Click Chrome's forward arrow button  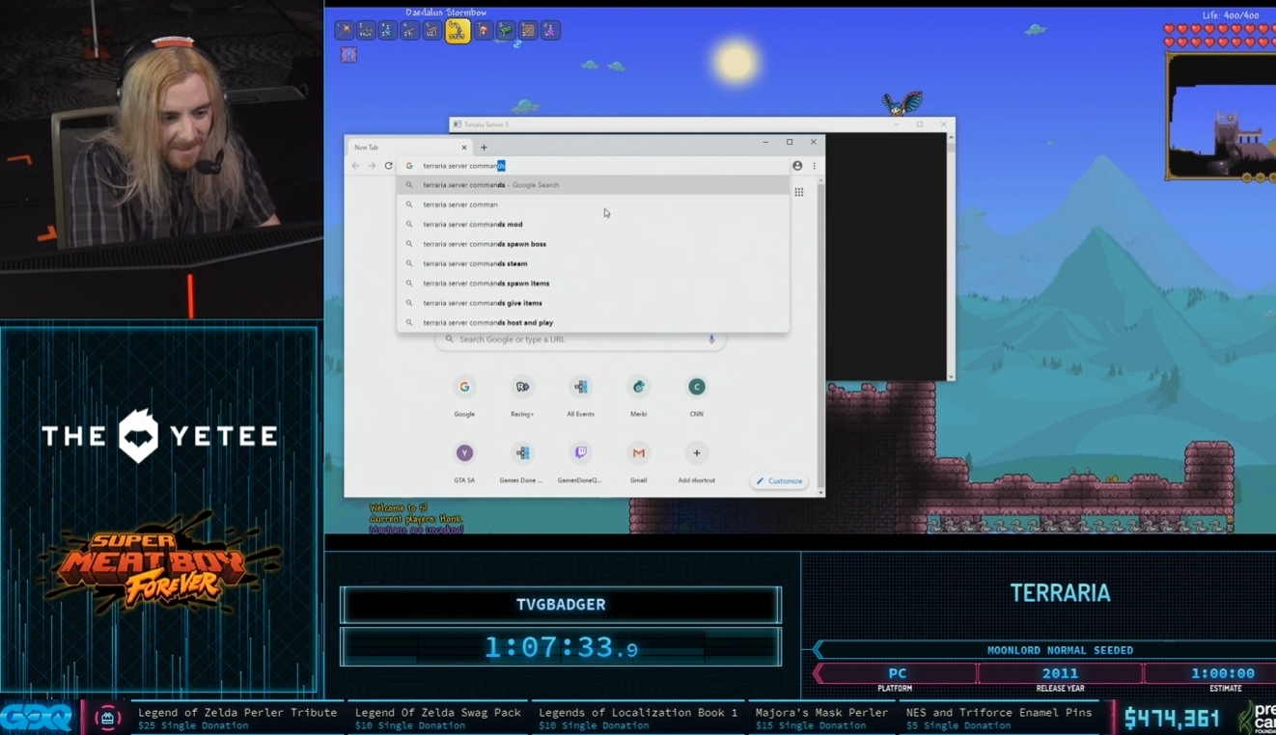[372, 166]
